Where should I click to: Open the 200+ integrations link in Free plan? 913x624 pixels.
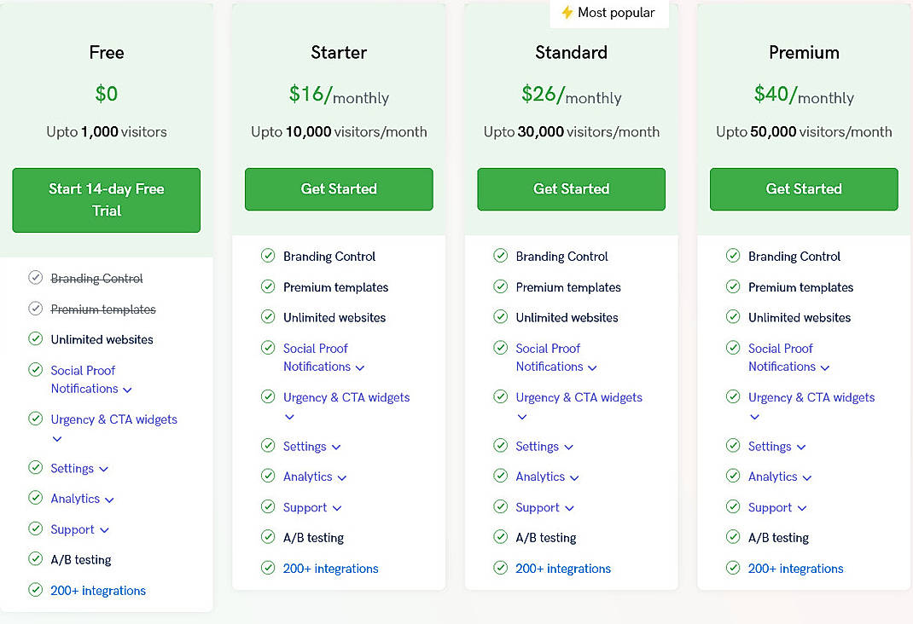98,591
